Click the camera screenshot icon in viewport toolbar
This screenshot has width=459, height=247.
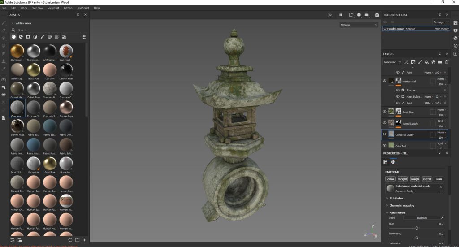point(377,15)
